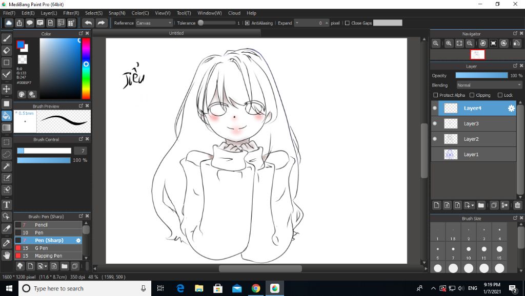Enable the Clipping checkbox
Viewport: 525px width, 296px height.
click(x=472, y=95)
